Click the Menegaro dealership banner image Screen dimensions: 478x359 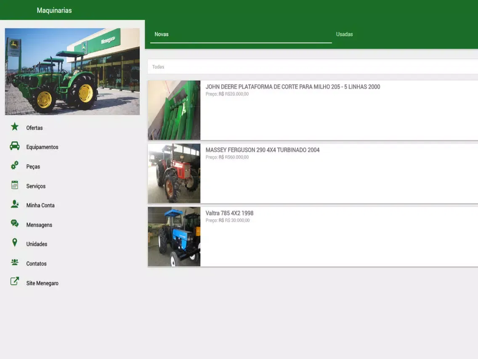click(x=72, y=72)
